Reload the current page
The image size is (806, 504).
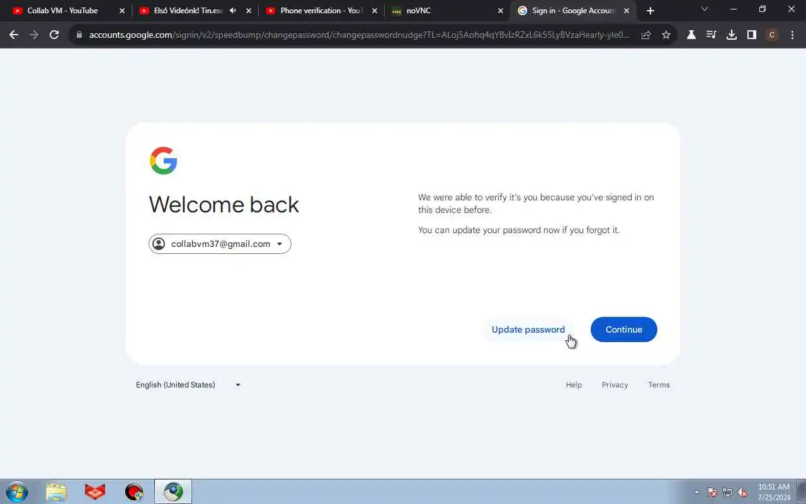tap(54, 35)
